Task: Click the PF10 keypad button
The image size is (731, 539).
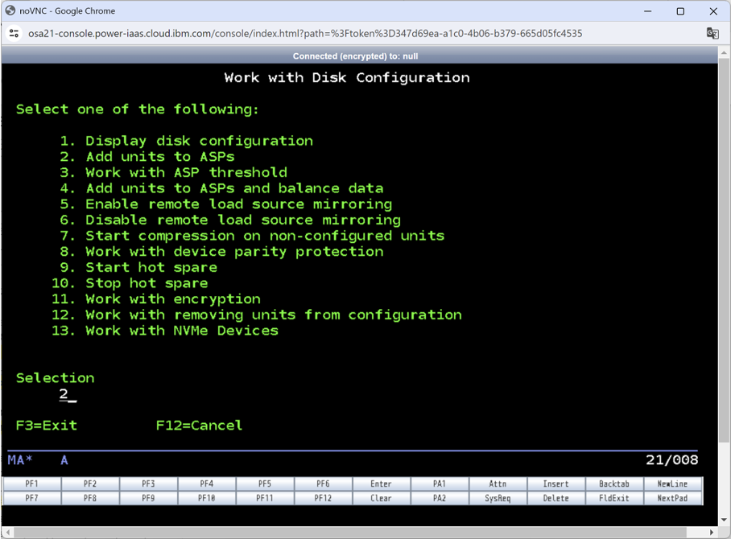Action: 207,498
